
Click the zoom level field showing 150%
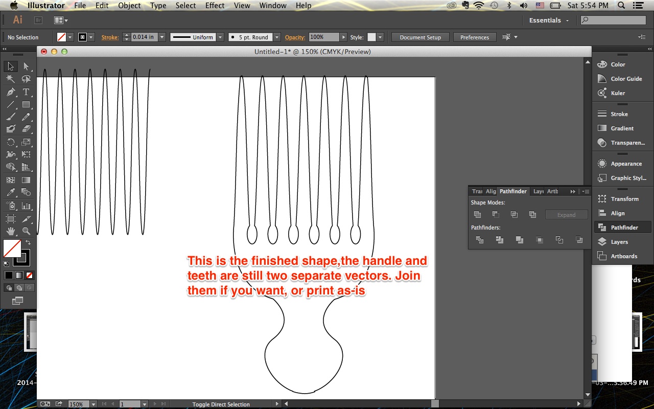pyautogui.click(x=80, y=404)
